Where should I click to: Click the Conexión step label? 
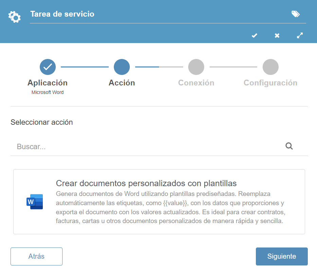click(x=196, y=83)
